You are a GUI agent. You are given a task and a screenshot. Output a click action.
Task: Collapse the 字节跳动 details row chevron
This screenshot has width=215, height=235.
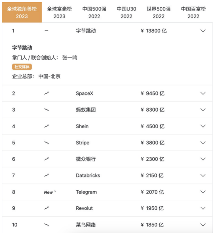pos(203,31)
